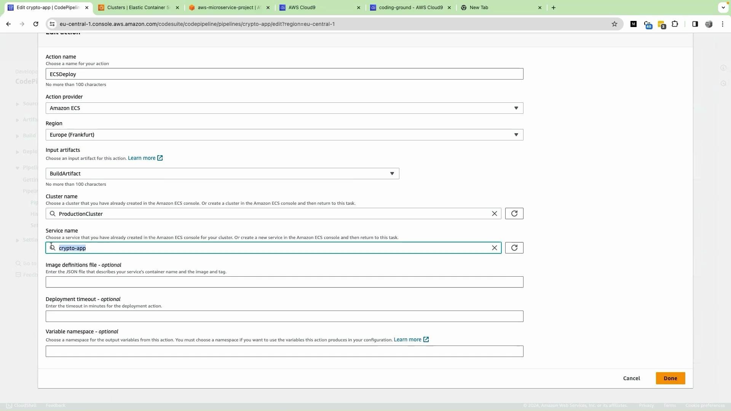Screen dimensions: 731x411
Task: Open Cookie preferences in the footer
Action: coord(705,406)
